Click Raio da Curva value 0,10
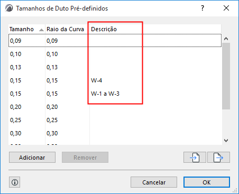Image resolution: width=239 pixels, height=194 pixels. point(52,54)
